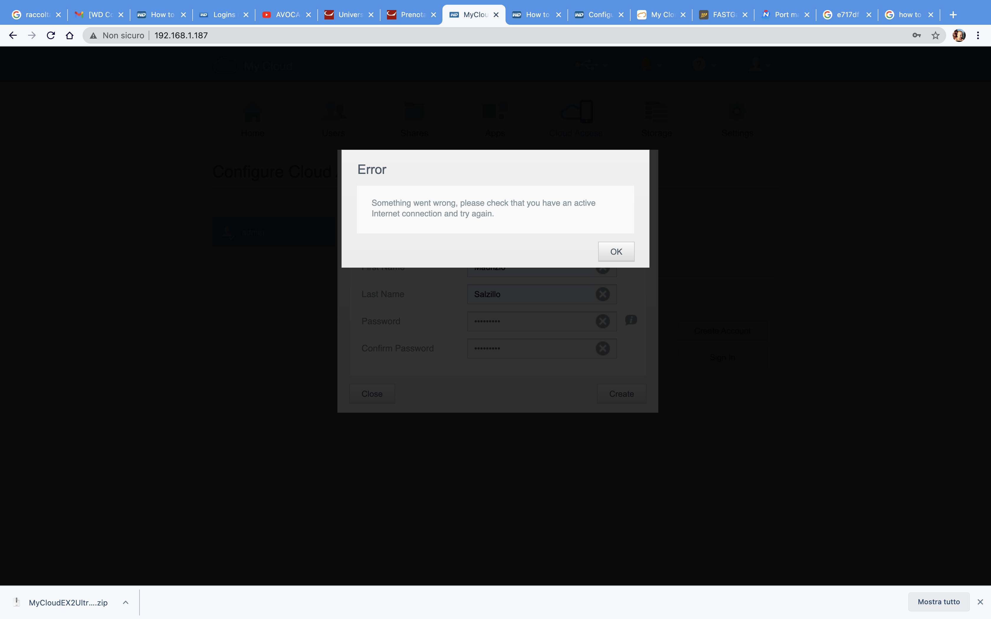This screenshot has height=619, width=991.
Task: Click the Non sicuro security warning icon
Action: click(94, 36)
